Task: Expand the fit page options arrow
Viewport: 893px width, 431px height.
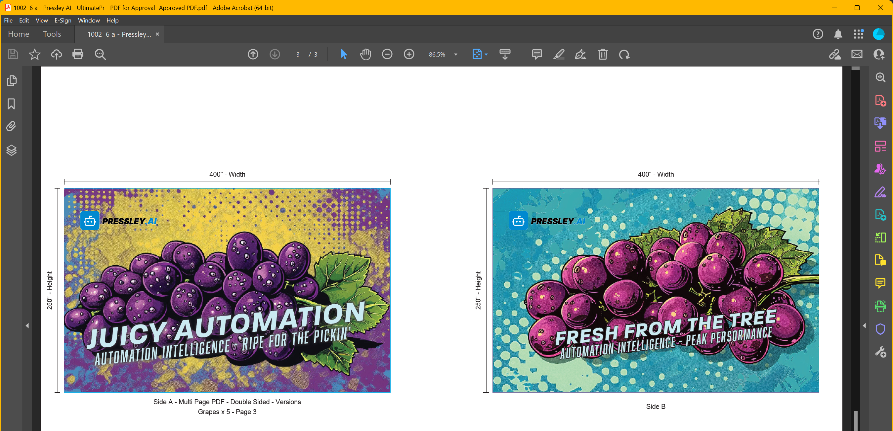Action: pos(486,55)
